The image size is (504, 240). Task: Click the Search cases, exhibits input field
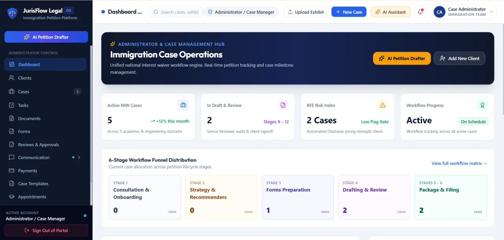click(176, 12)
